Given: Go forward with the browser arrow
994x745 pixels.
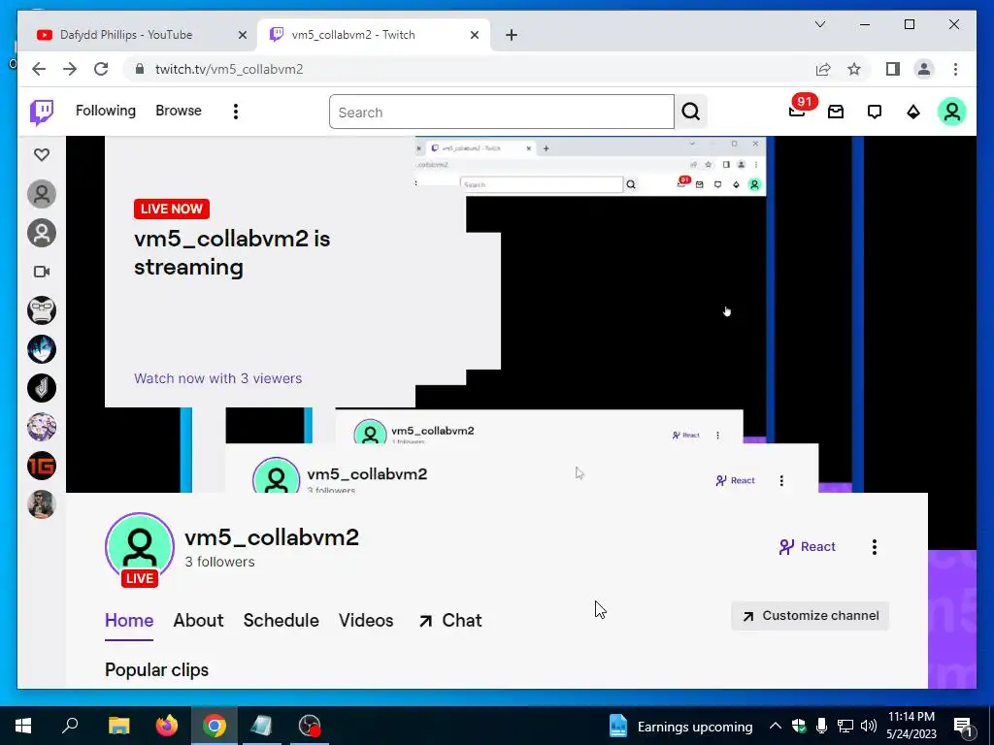Looking at the screenshot, I should [70, 69].
